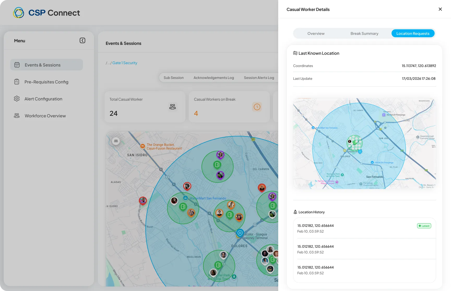Click The Orange Bucket restaurant marker
The width and height of the screenshot is (451, 291).
point(143,146)
